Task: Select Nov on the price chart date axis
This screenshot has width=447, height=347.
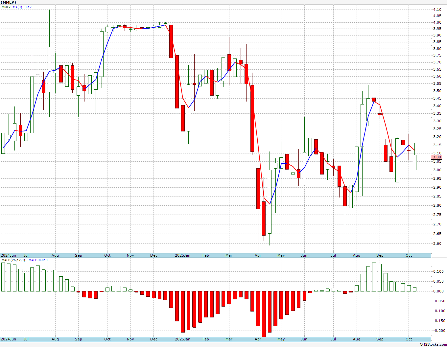Action: pyautogui.click(x=130, y=255)
